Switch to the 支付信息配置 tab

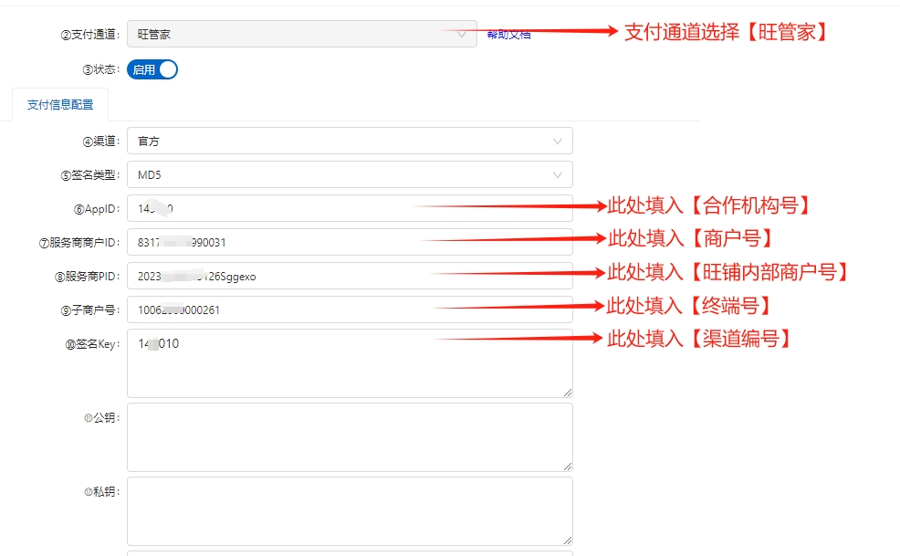pos(60,105)
